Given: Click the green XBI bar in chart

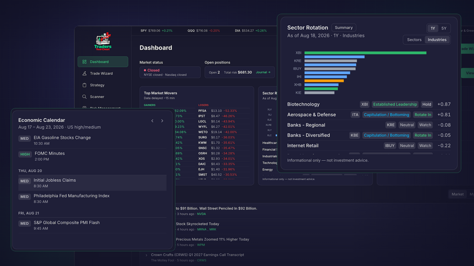Looking at the screenshot, I should click(365, 53).
